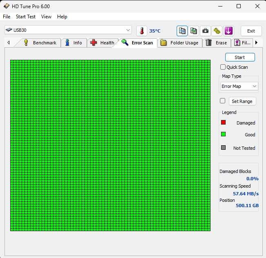266x258 pixels.
Task: Switch to the Health tab
Action: (102, 43)
